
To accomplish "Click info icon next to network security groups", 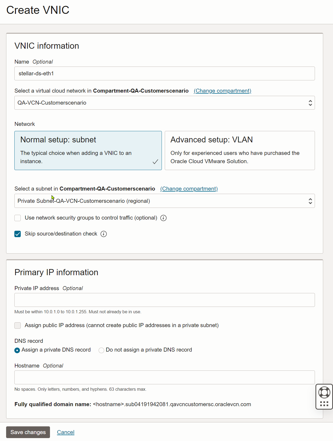I will pyautogui.click(x=163, y=218).
